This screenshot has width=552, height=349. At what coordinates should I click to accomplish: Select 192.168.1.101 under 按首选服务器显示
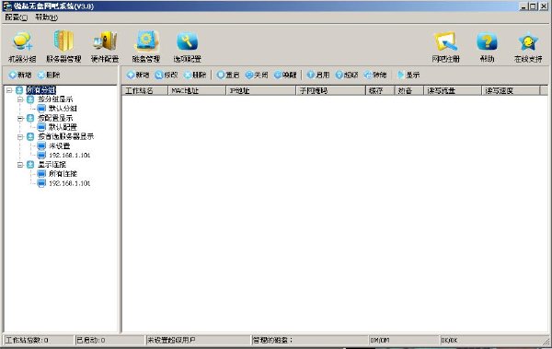[x=69, y=155]
